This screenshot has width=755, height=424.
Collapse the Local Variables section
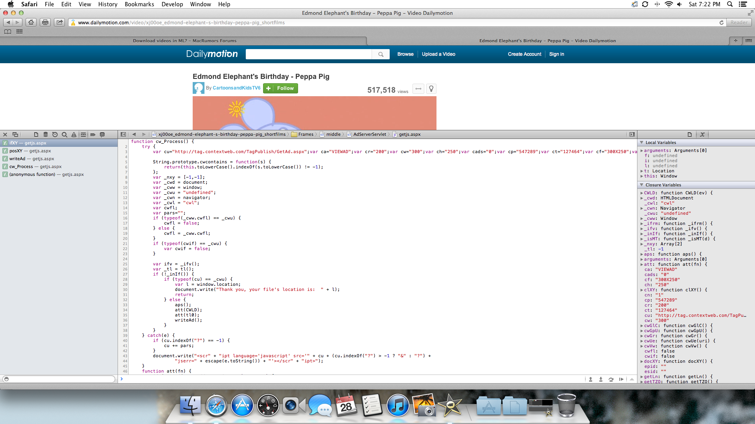click(642, 143)
